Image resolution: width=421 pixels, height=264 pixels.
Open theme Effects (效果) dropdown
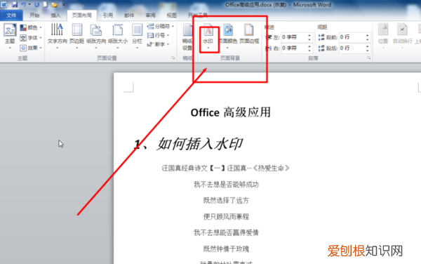[x=31, y=48]
